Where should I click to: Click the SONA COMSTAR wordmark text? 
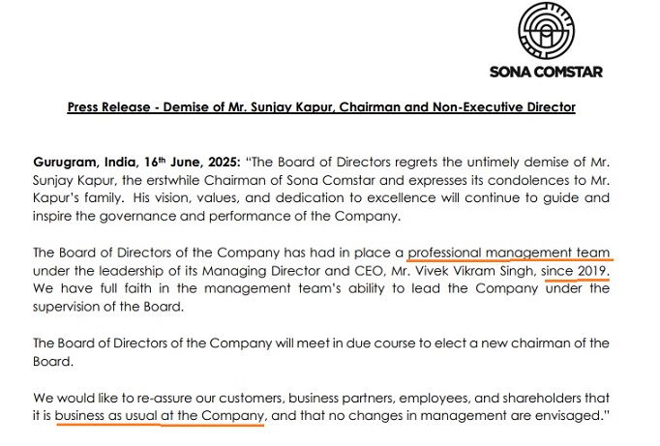coord(546,72)
